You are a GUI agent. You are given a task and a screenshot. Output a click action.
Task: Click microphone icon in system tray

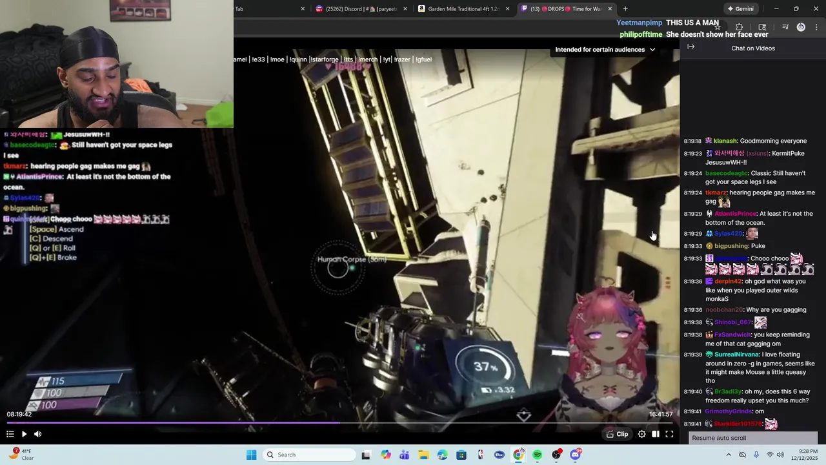[x=756, y=455]
